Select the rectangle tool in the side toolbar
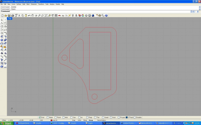This screenshot has width=201, height=125. click(5, 30)
